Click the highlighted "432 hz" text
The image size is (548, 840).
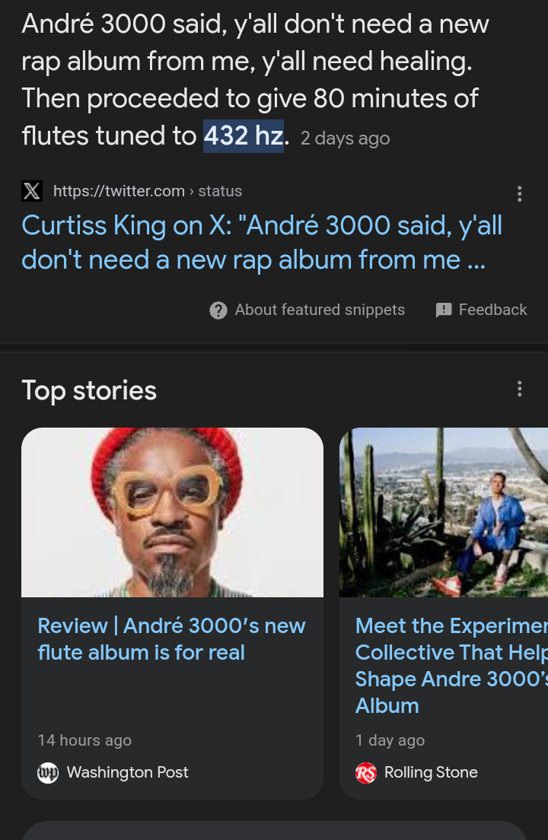point(244,136)
